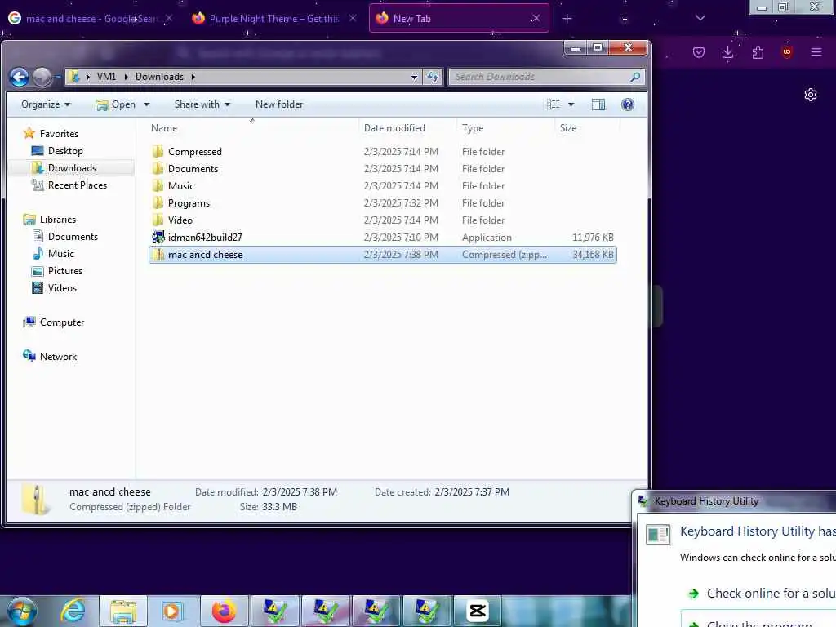
Task: Select the mac ancd cheese zip icon
Action: (158, 255)
